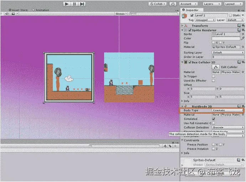Open the Static flags dropdown arrow
Viewport: 246px width, 182px height.
243,15
